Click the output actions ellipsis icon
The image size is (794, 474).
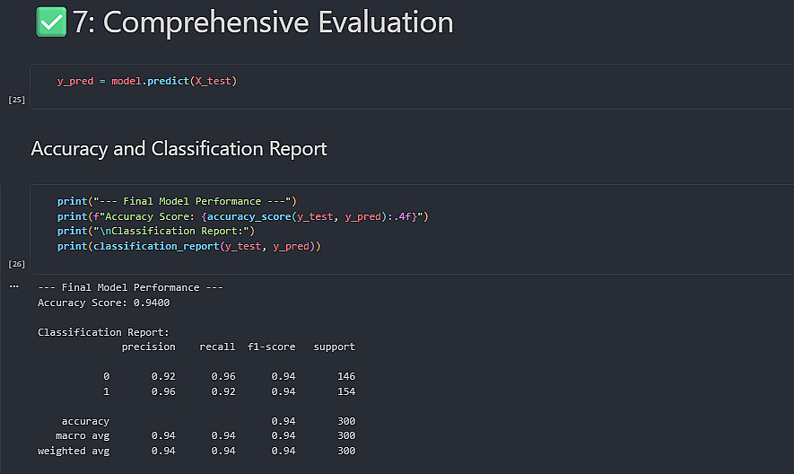click(x=13, y=286)
